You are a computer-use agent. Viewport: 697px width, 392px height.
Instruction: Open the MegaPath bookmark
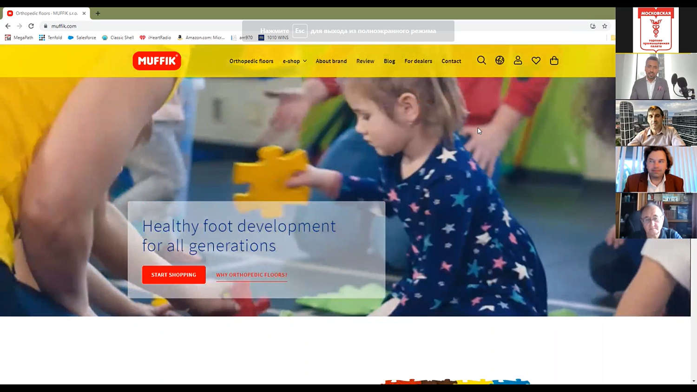pos(19,38)
